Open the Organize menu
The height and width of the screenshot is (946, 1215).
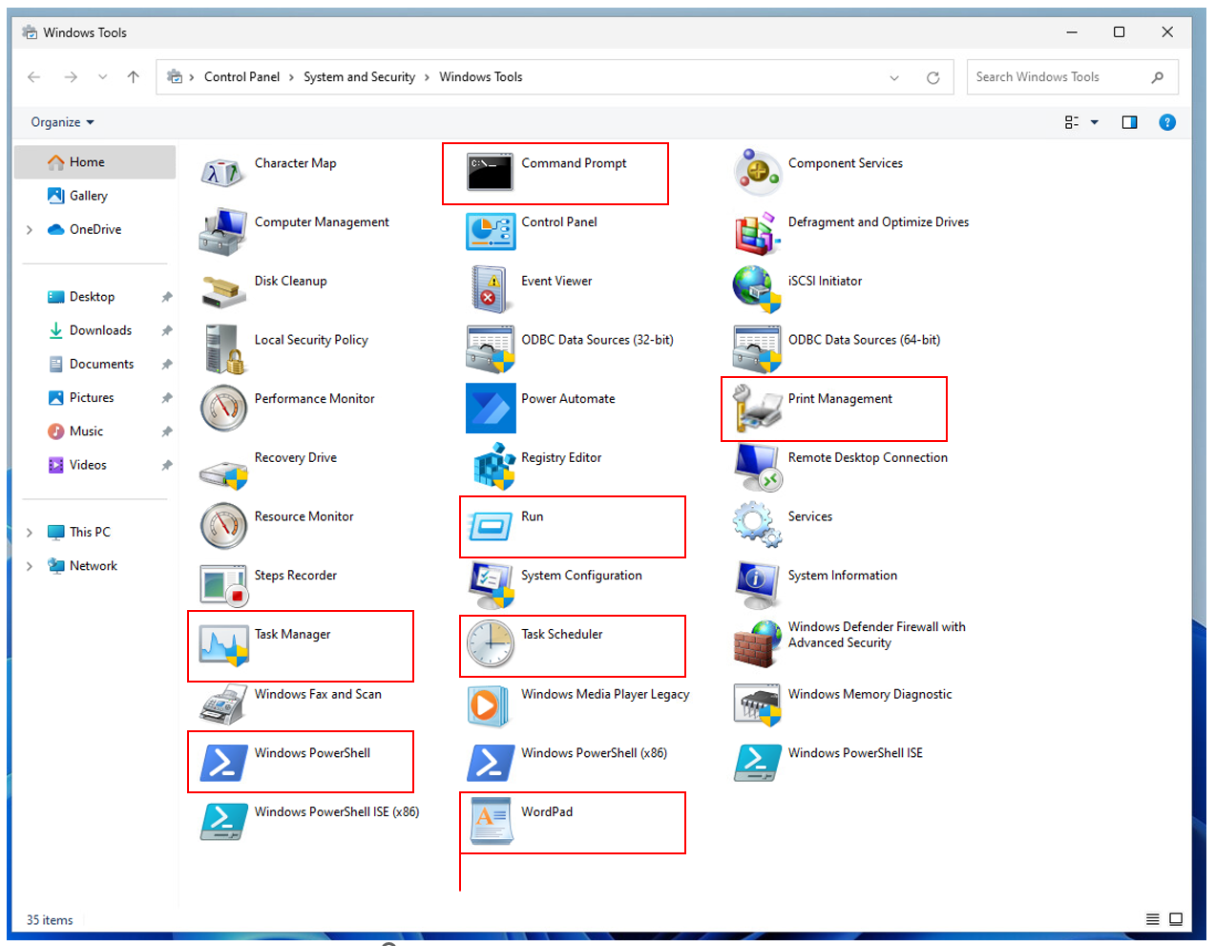(x=62, y=122)
